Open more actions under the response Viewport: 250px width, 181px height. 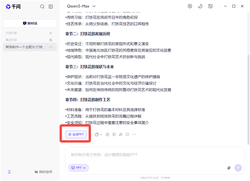tap(134, 134)
